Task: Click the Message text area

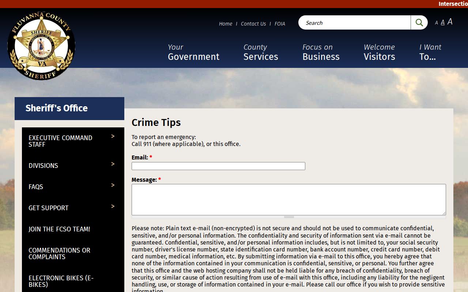Action: tap(289, 200)
